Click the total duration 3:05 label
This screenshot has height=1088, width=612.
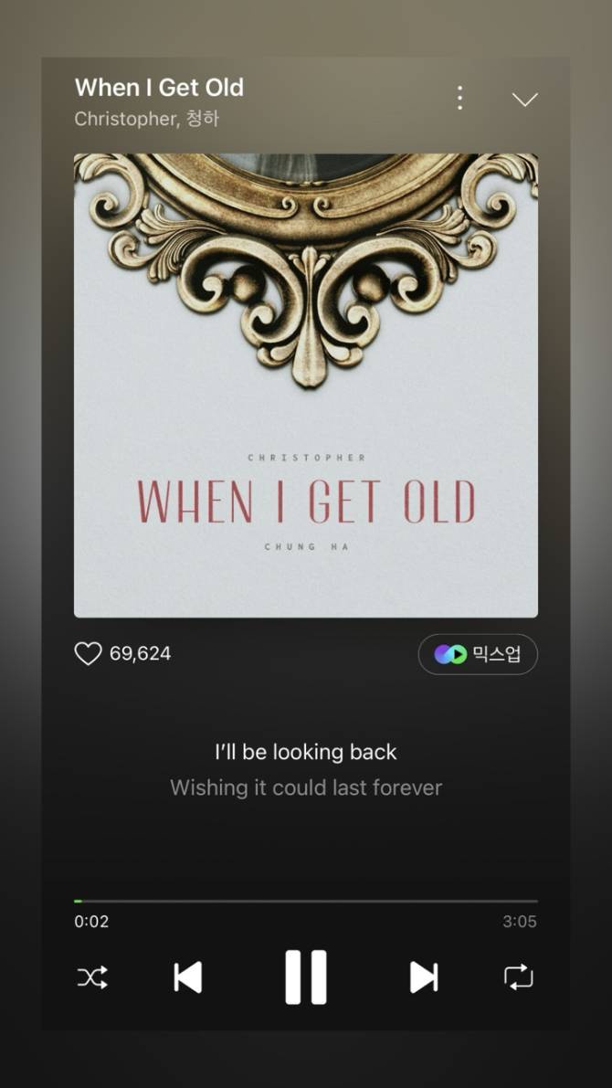tap(520, 922)
